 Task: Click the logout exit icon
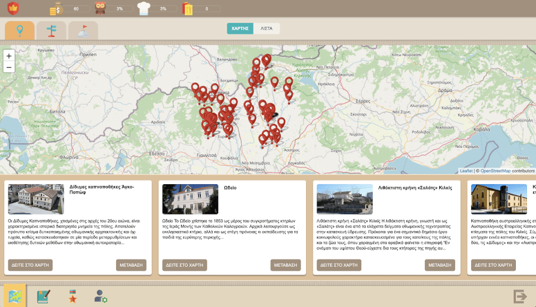[520, 296]
